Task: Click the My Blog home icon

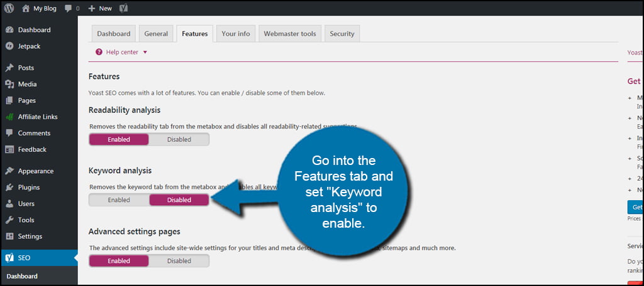Action: (x=26, y=8)
